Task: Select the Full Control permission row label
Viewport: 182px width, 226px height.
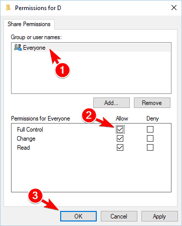Action: coord(30,130)
